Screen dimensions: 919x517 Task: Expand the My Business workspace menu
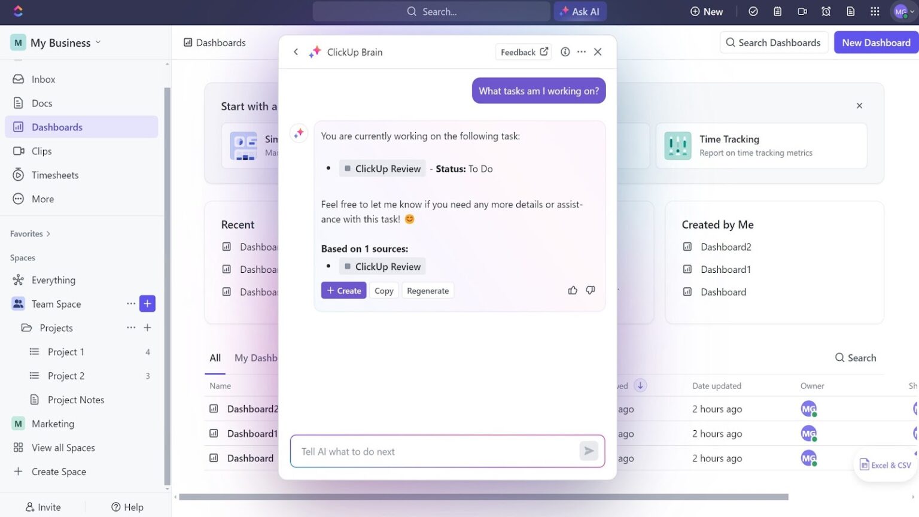pos(99,42)
